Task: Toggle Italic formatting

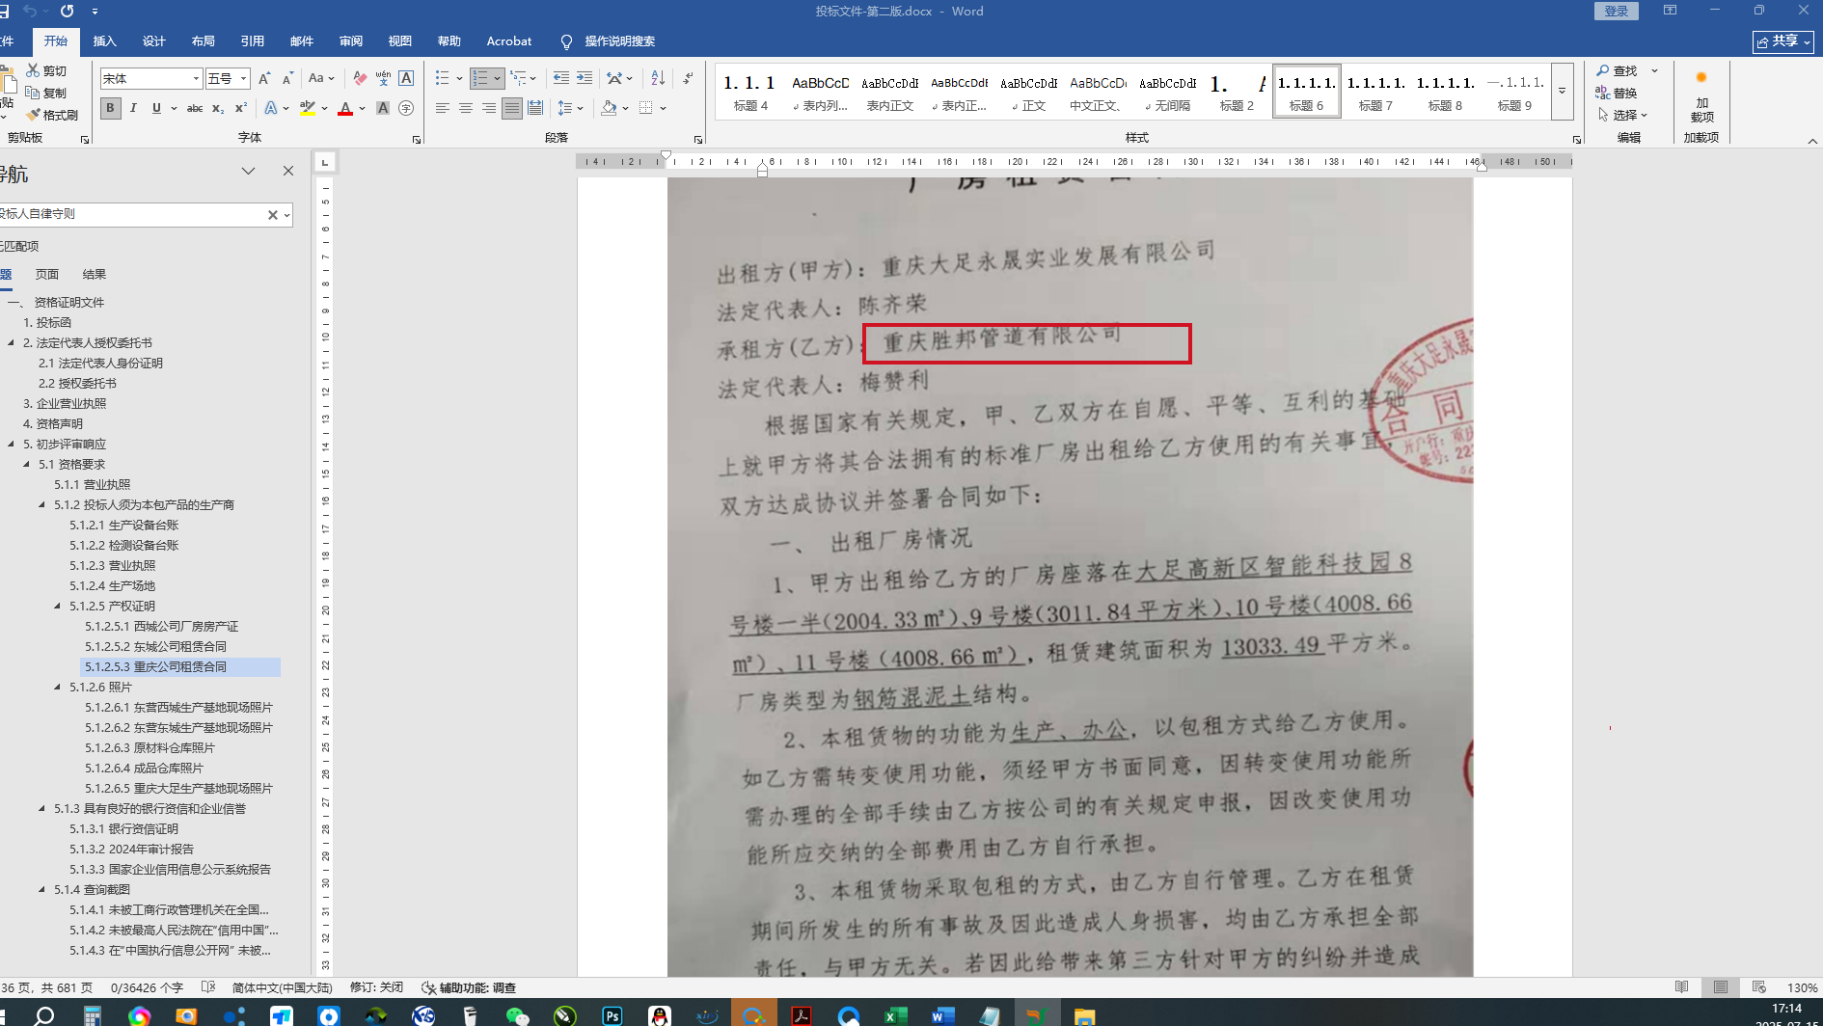Action: tap(133, 108)
